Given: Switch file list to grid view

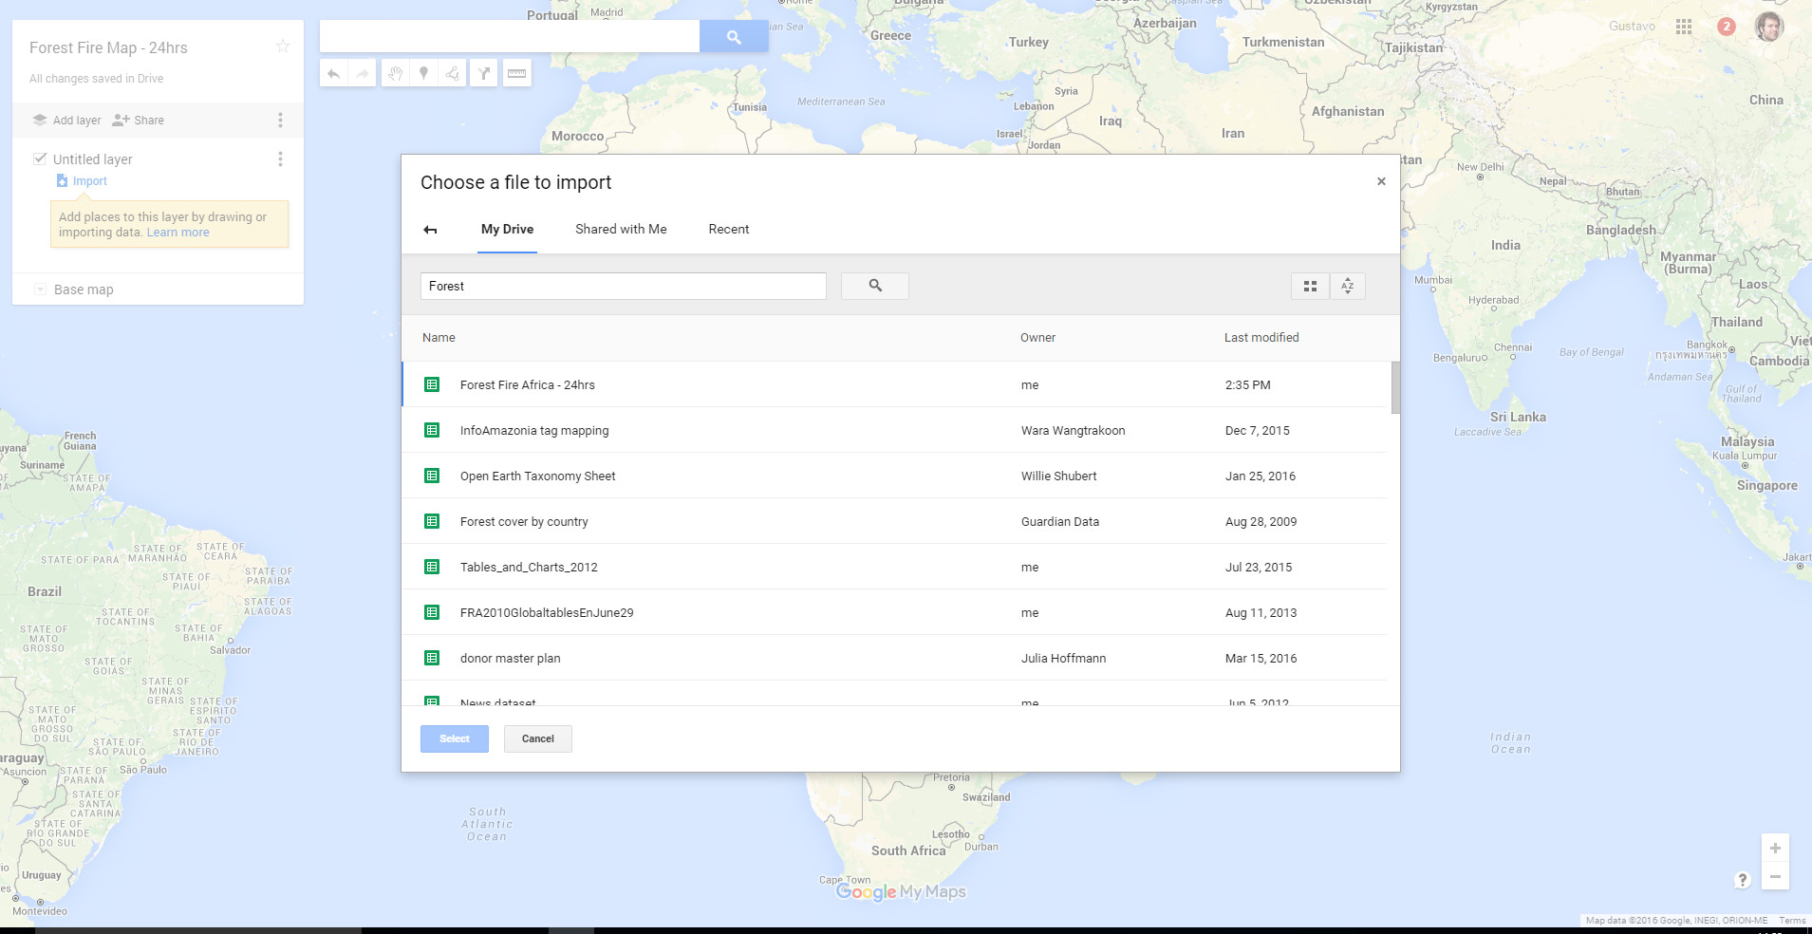Looking at the screenshot, I should pyautogui.click(x=1310, y=286).
